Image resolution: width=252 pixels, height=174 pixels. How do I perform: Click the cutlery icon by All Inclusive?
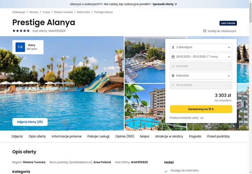173,85
